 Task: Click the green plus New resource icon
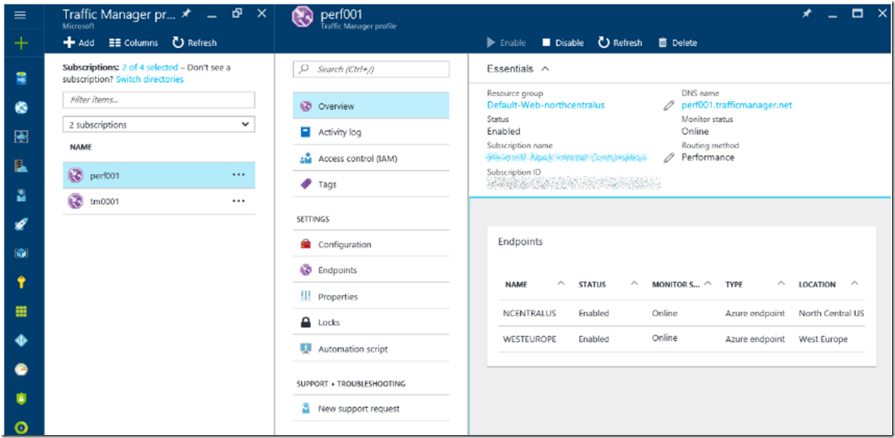pos(20,44)
